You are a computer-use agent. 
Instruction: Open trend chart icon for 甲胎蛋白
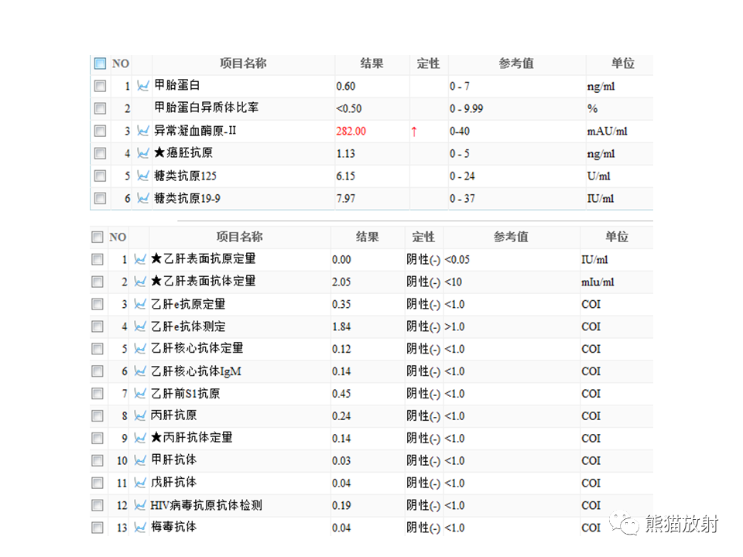(x=143, y=86)
